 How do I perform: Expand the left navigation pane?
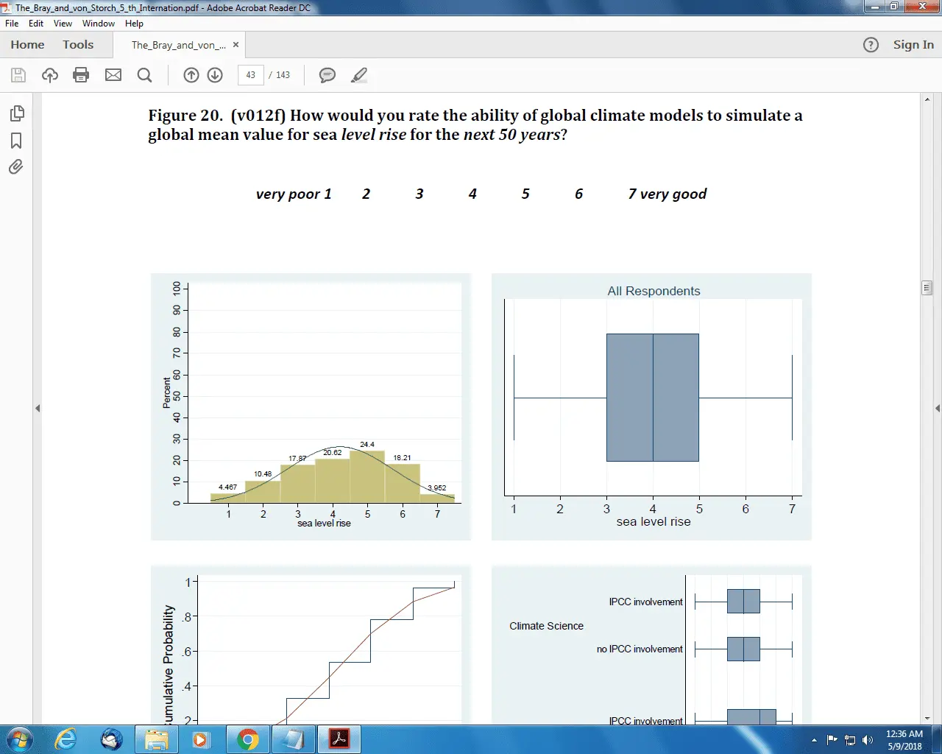38,408
